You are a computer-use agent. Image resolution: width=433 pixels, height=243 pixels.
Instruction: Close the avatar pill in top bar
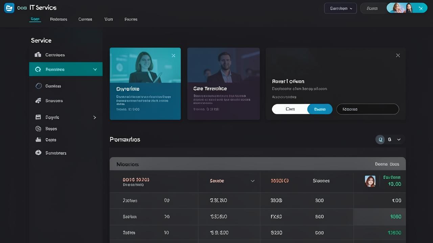point(421,8)
